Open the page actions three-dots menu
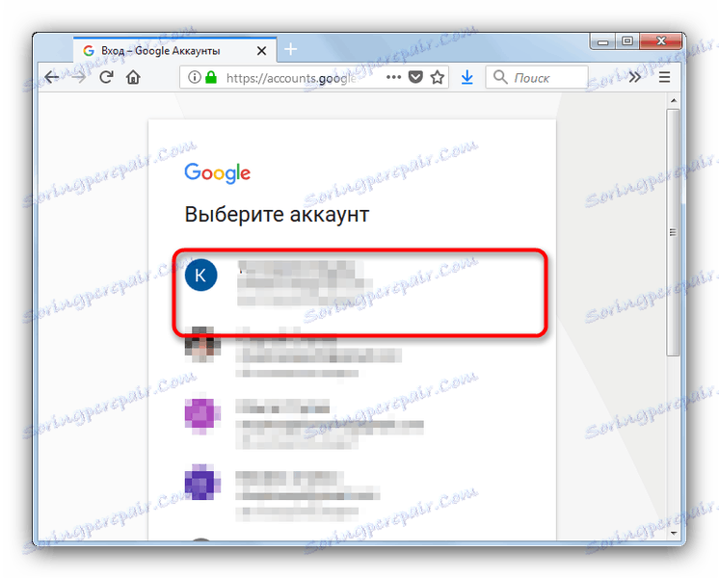 (393, 77)
